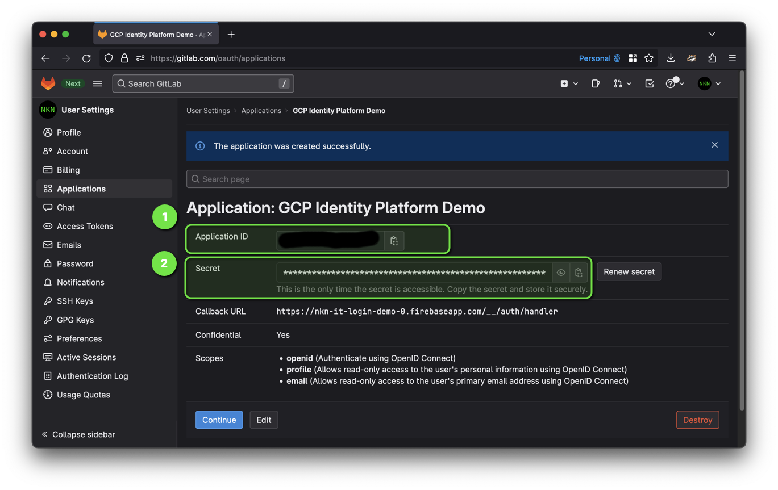Click the Continue button
This screenshot has width=778, height=490.
click(x=219, y=420)
